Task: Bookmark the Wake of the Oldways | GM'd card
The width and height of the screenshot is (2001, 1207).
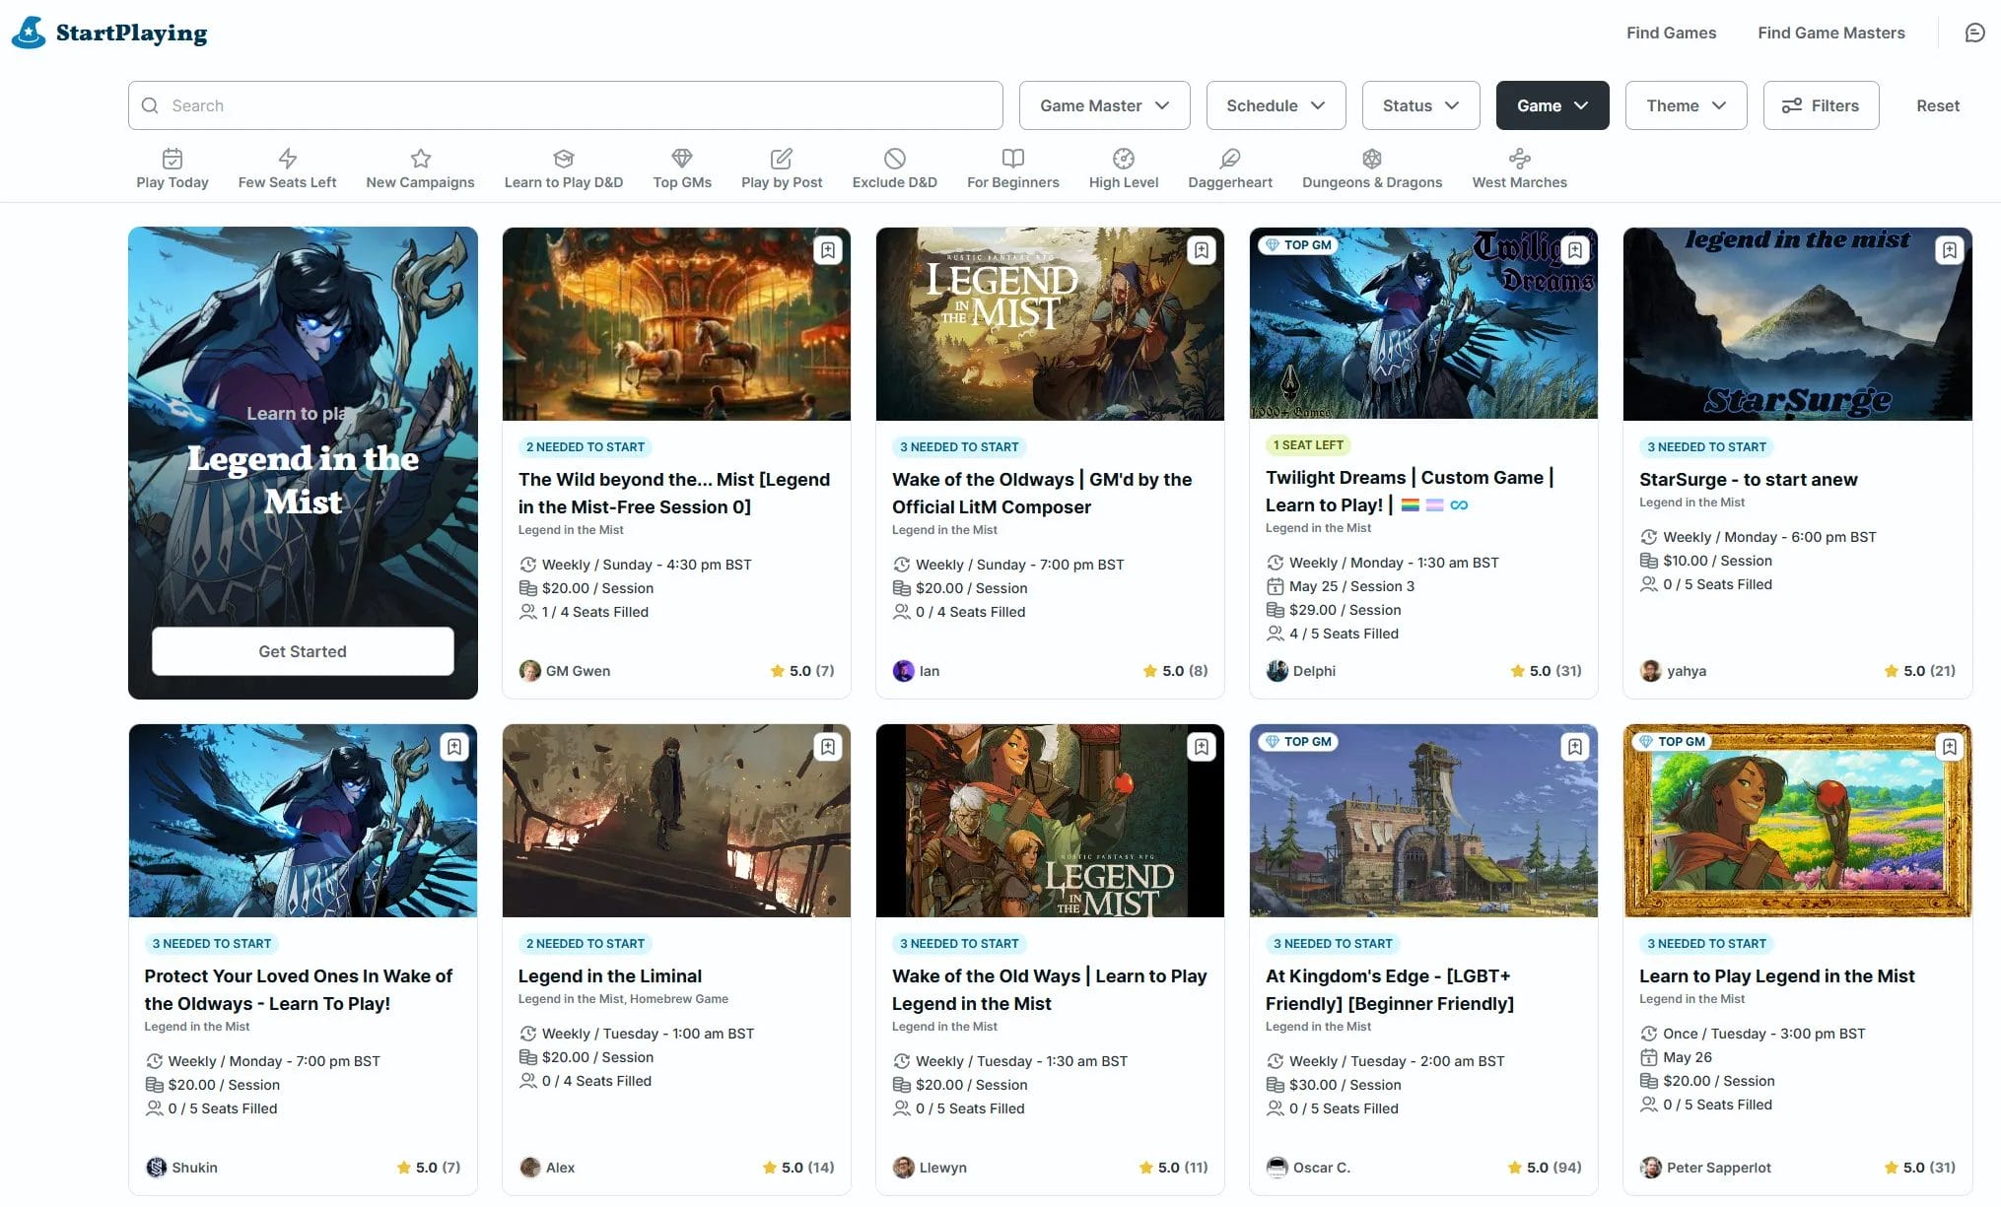Action: [x=1202, y=250]
